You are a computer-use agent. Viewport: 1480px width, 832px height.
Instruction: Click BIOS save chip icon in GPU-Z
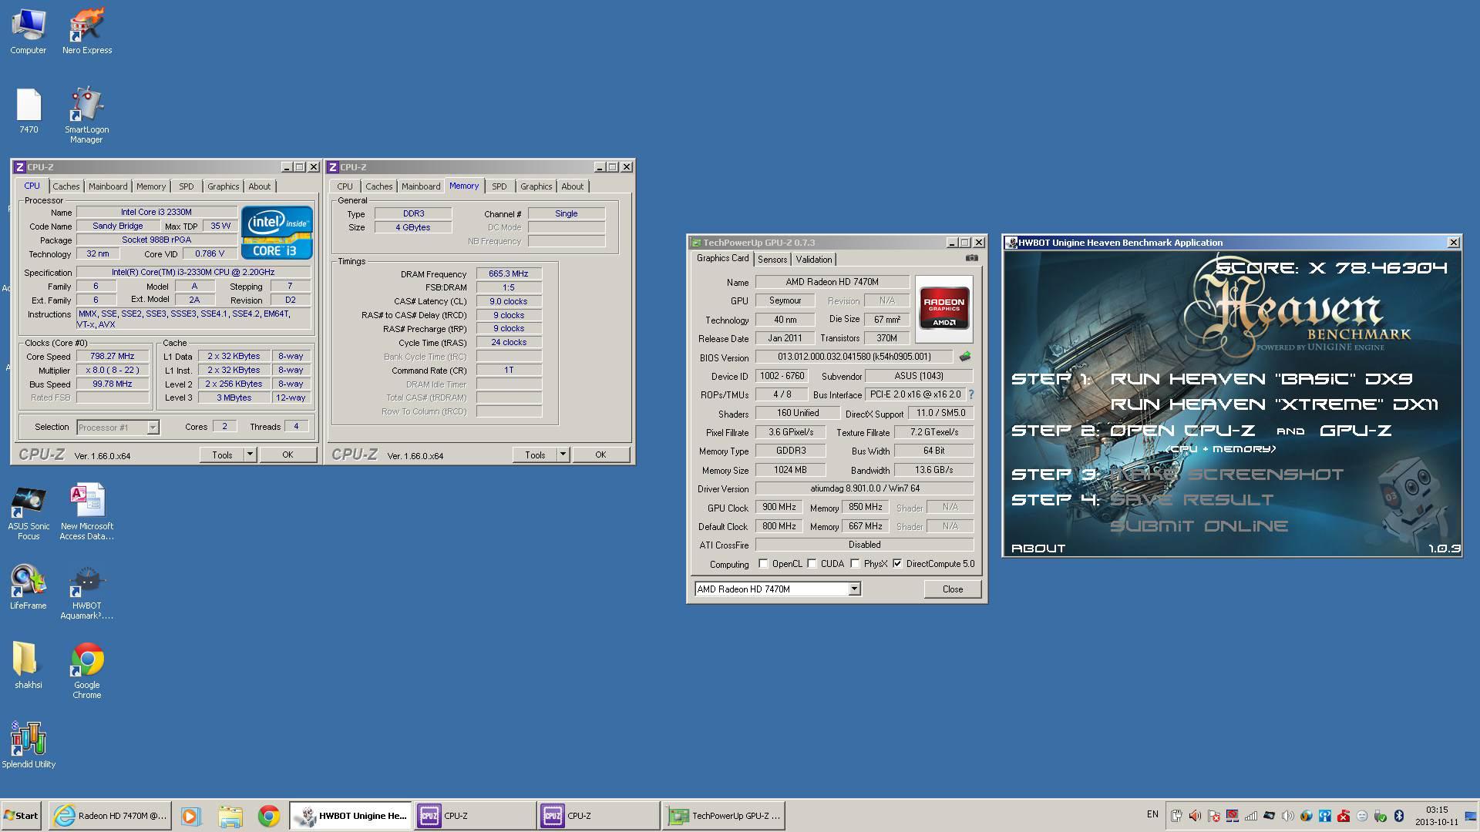coord(965,357)
